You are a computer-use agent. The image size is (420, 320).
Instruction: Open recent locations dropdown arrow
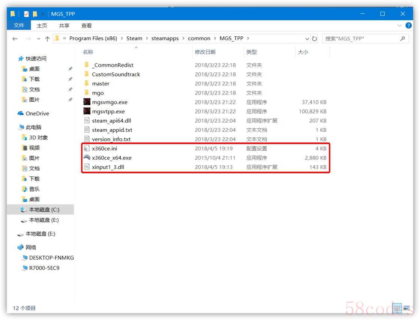click(x=39, y=39)
